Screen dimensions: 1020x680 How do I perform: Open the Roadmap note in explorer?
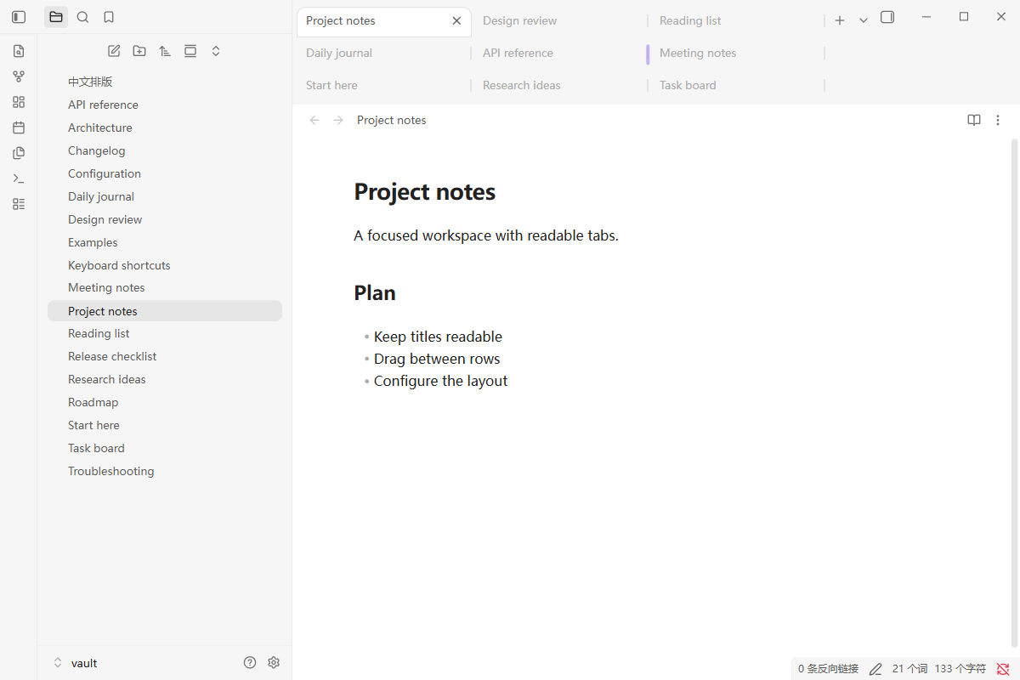click(x=165, y=402)
